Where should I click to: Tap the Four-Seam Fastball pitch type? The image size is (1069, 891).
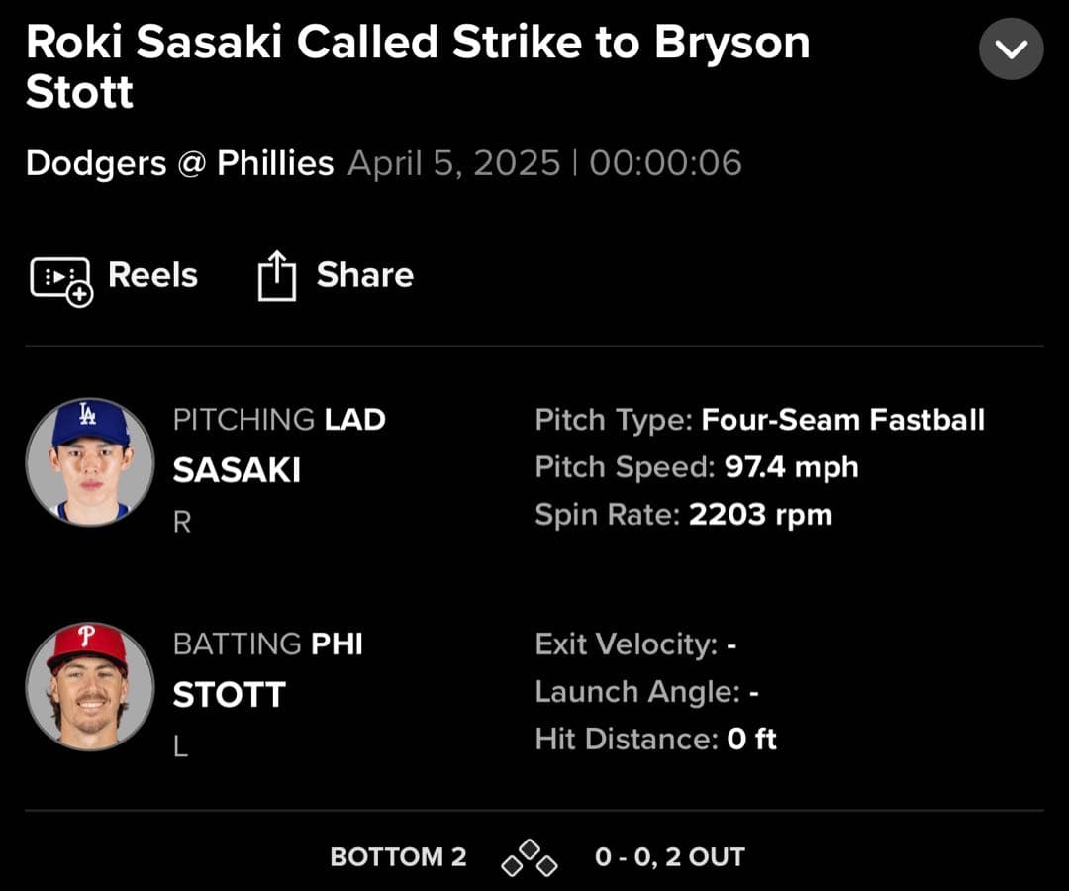[x=842, y=420]
